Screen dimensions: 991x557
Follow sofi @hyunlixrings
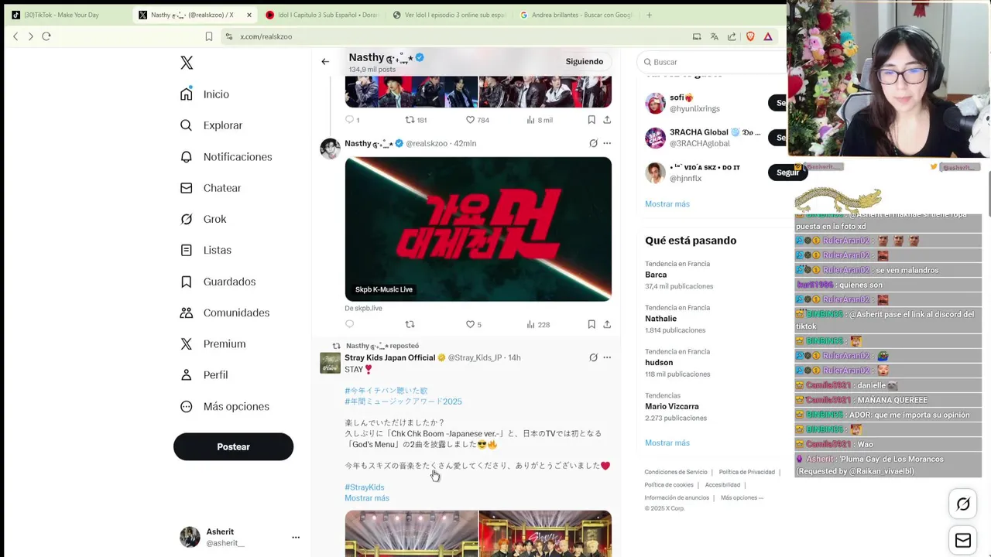click(x=777, y=103)
